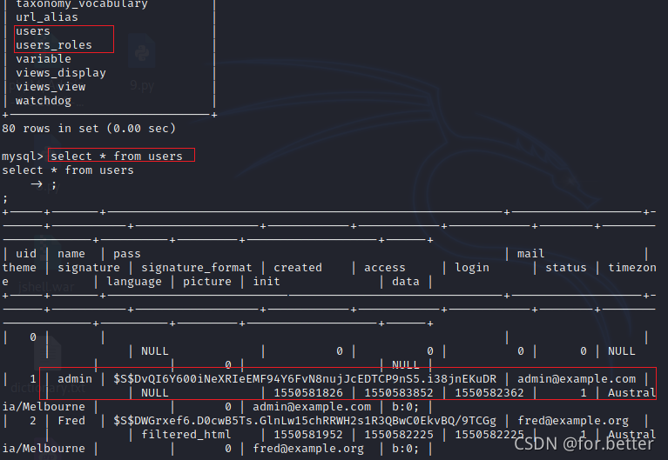Click admin@example.com in the init column
Screen dimensions: 668x460
point(312,407)
